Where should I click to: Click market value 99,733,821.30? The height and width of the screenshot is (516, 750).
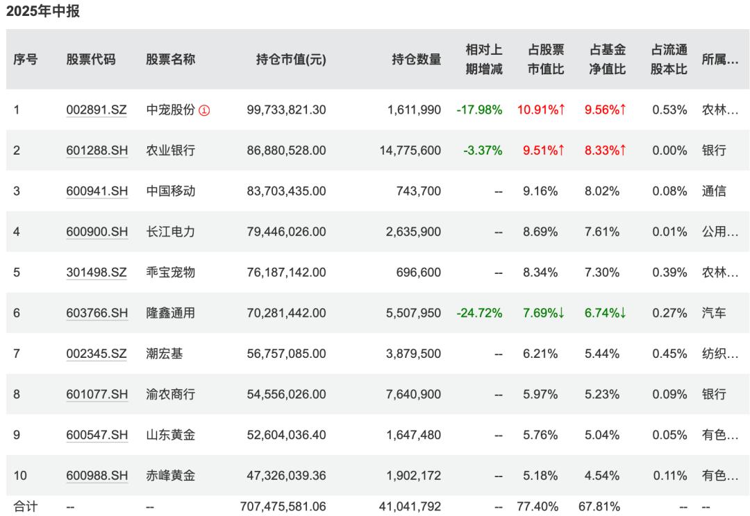pyautogui.click(x=287, y=110)
